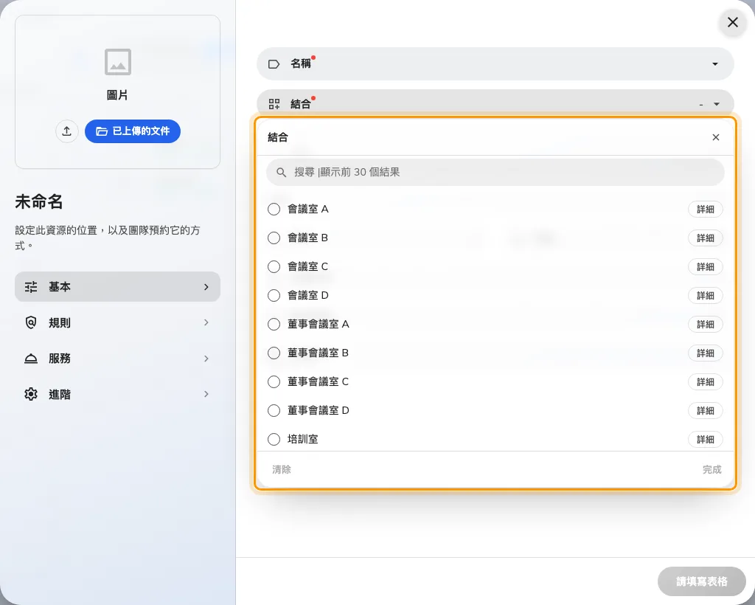Expand the 名稱 field dropdown arrow
This screenshot has height=605, width=755.
tap(715, 64)
